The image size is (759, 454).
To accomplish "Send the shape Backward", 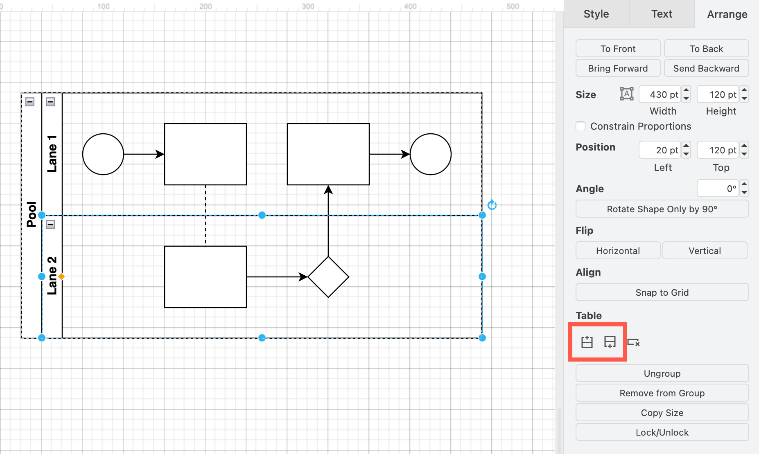I will point(706,68).
